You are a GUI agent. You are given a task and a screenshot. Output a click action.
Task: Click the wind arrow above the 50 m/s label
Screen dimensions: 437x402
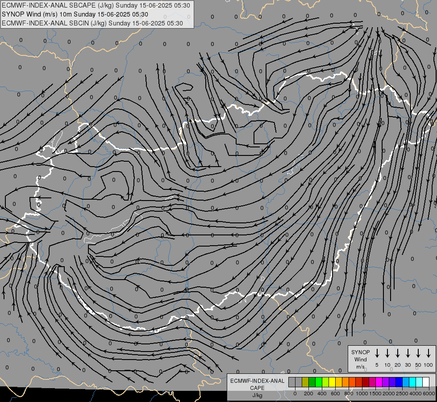(418, 353)
